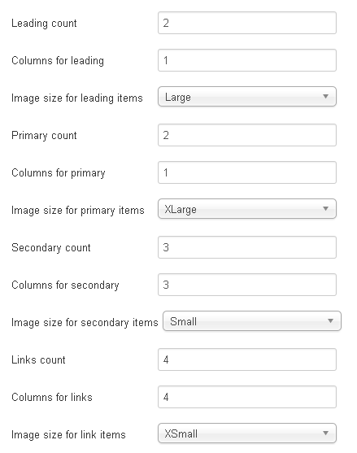Expand the Image size for primary items dropdown
The width and height of the screenshot is (357, 453).
pyautogui.click(x=247, y=208)
